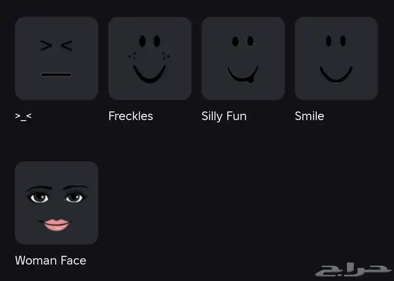
Task: Open the Silly Fun text label
Action: pos(224,117)
